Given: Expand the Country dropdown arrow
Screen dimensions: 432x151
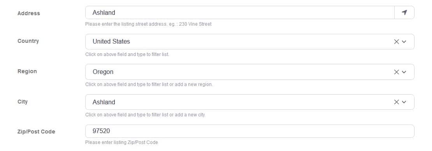Looking at the screenshot, I should pos(404,42).
